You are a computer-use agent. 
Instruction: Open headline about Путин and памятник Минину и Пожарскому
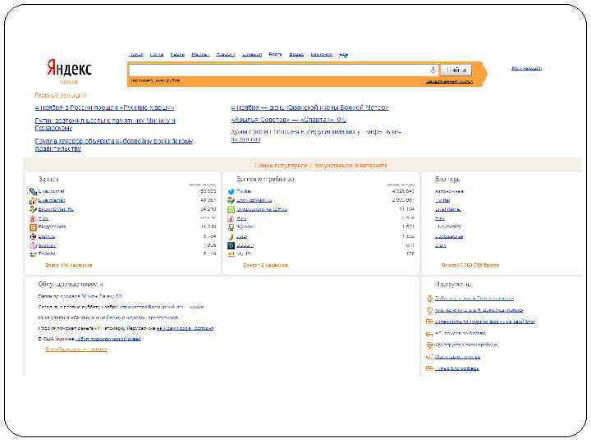pyautogui.click(x=105, y=124)
